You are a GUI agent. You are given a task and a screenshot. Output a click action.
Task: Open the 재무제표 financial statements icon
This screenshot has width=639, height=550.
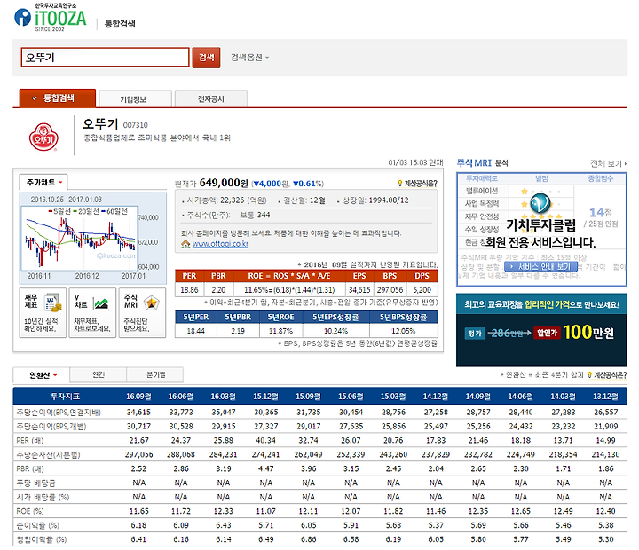click(x=43, y=312)
